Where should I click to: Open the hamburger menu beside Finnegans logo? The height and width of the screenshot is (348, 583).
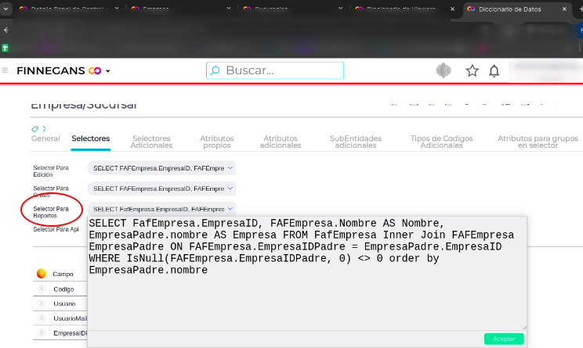(x=5, y=70)
